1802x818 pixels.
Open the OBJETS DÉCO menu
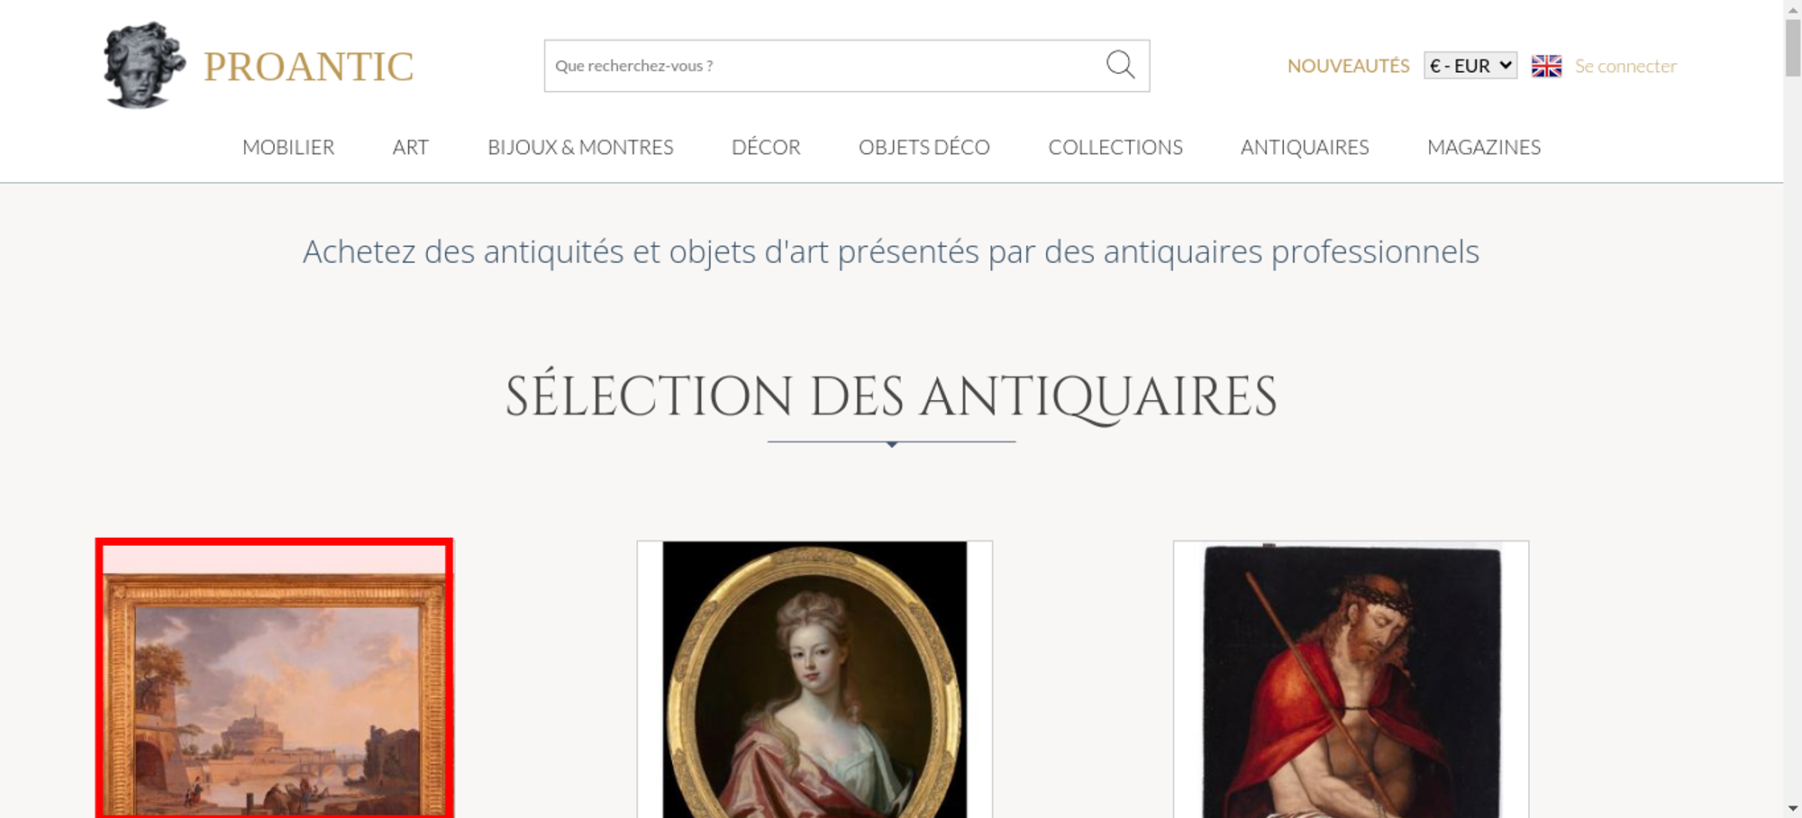click(924, 147)
